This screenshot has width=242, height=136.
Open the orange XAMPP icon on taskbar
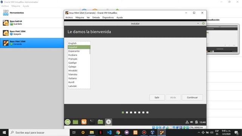pos(135,133)
